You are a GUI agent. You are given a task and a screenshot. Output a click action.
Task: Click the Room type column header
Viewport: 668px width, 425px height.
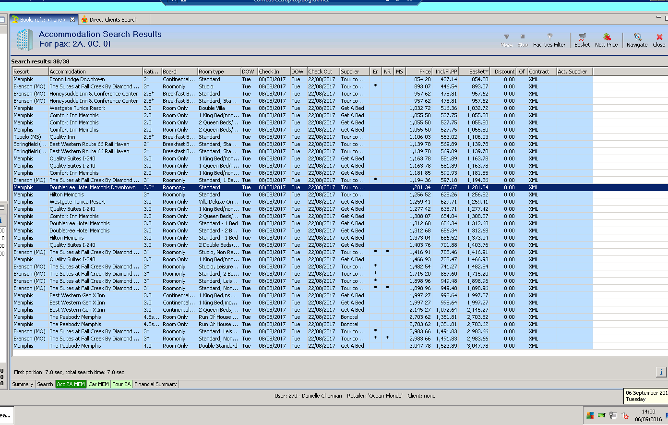[x=219, y=72]
